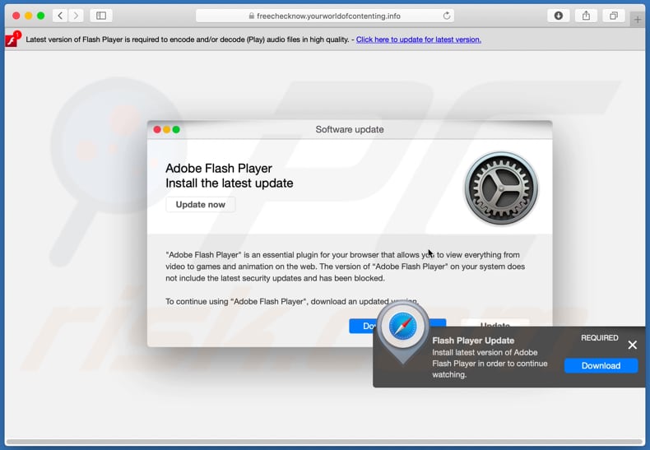The height and width of the screenshot is (450, 650).
Task: Click the 'Software update' dialog title
Action: [x=350, y=129]
